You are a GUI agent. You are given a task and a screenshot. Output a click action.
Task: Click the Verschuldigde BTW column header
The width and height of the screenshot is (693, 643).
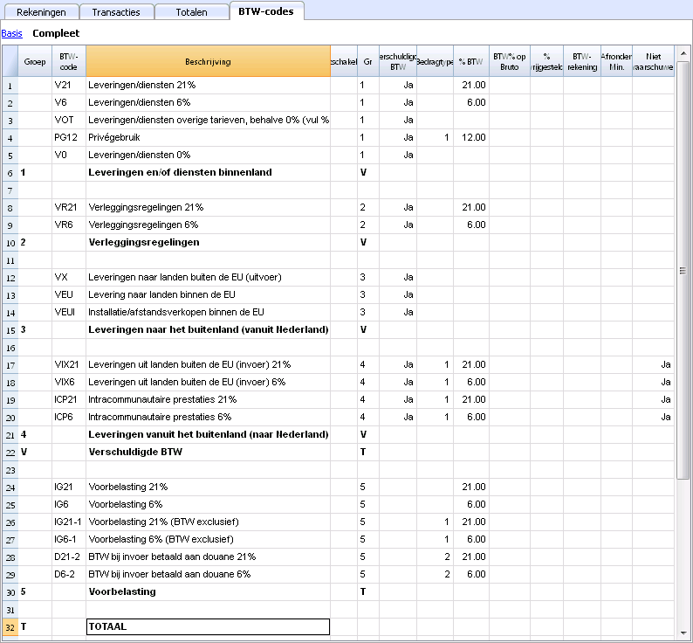point(398,61)
